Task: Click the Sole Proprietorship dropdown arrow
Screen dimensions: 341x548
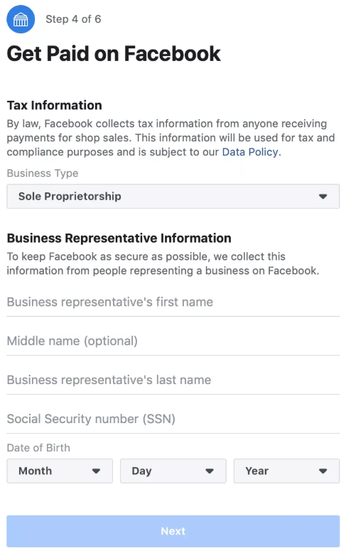Action: pos(323,197)
